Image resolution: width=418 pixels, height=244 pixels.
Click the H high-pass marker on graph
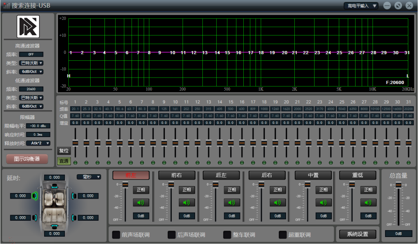point(69,76)
